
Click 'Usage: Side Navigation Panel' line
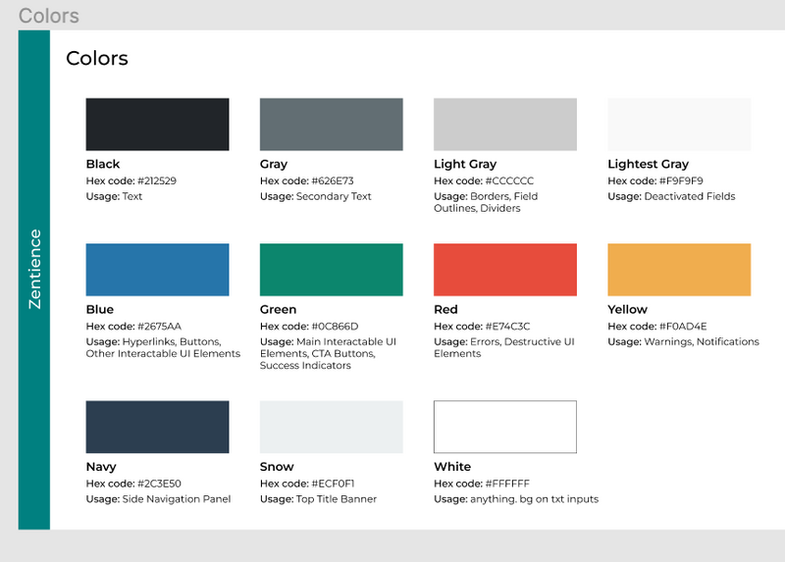tap(158, 499)
